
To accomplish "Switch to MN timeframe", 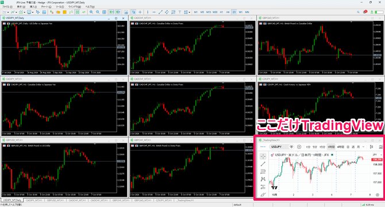I will [x=247, y=12].
